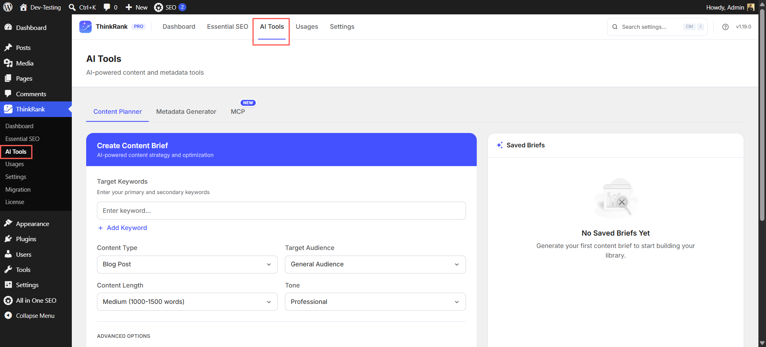Select the AI Tools top tab
Image resolution: width=766 pixels, height=347 pixels.
click(272, 27)
